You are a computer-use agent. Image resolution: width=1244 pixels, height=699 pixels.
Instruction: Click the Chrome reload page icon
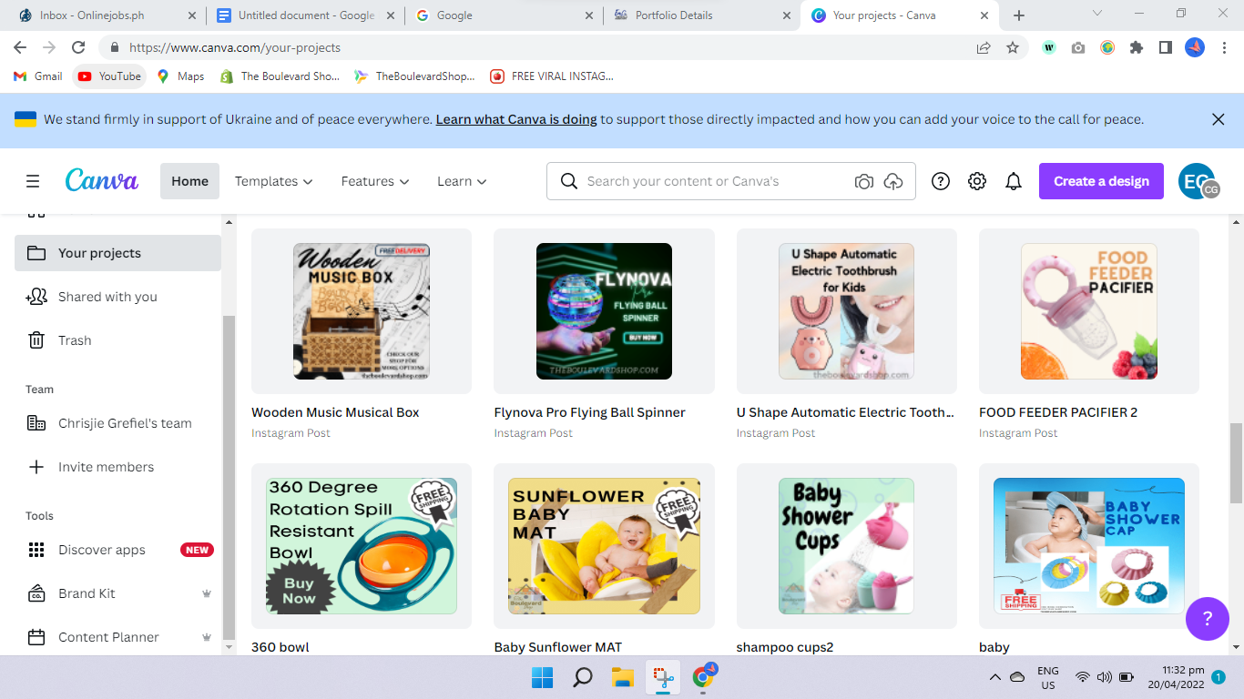[78, 47]
